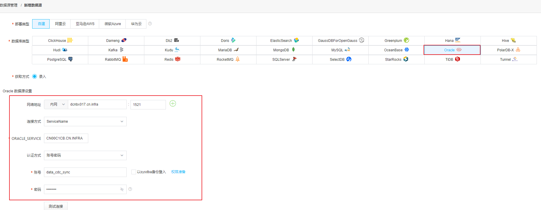Select the 录入 radio button
This screenshot has width=541, height=210.
pos(35,76)
